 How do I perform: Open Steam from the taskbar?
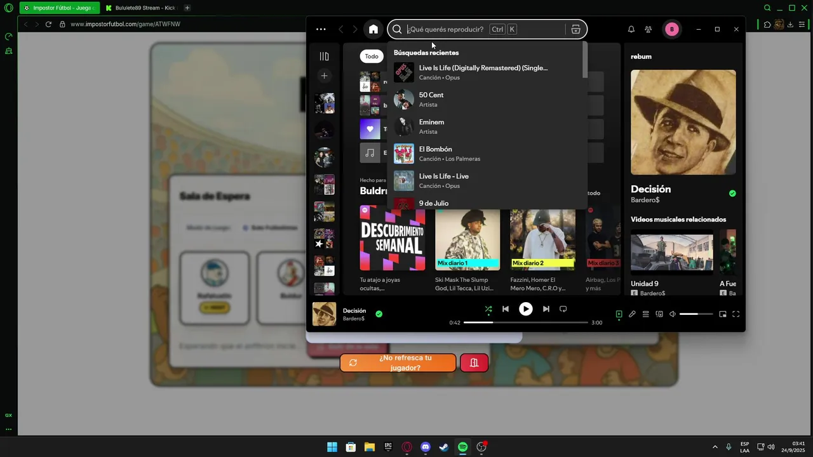[x=444, y=447]
